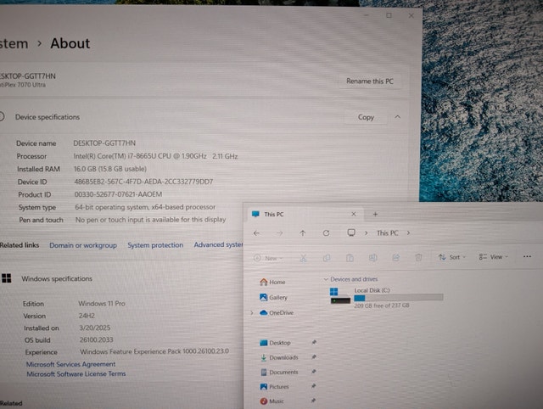Open Music folder in sidebar
The height and width of the screenshot is (409, 543).
click(x=271, y=401)
